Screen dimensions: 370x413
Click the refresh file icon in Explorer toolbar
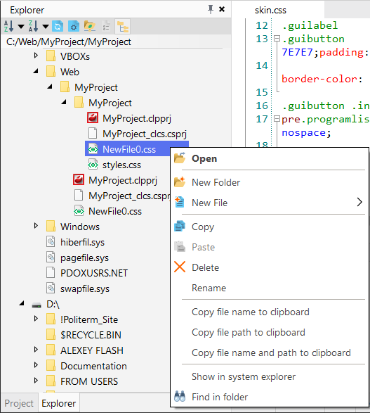click(x=58, y=26)
